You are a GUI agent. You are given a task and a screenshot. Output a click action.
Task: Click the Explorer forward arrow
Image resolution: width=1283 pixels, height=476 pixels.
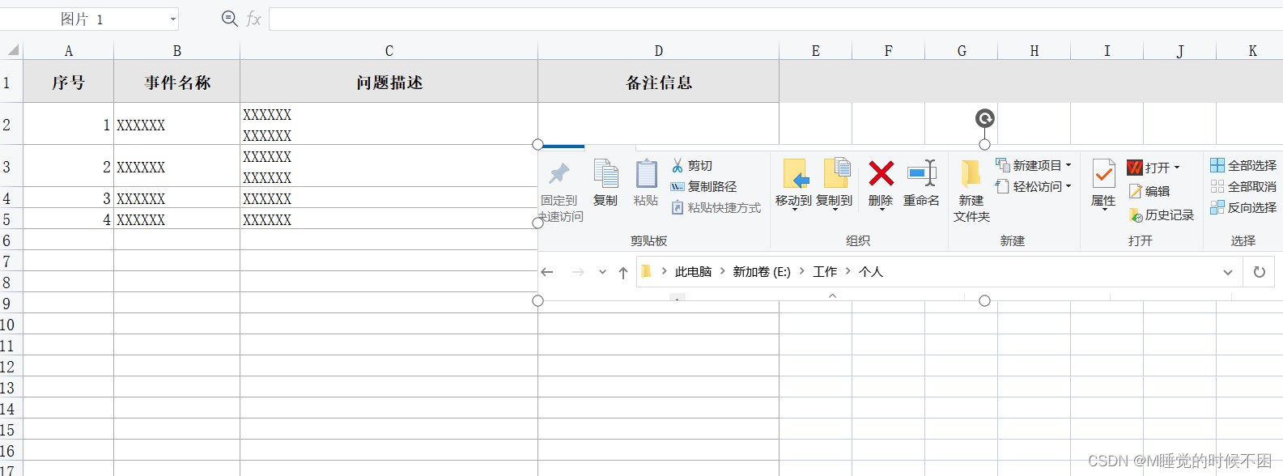coord(578,272)
